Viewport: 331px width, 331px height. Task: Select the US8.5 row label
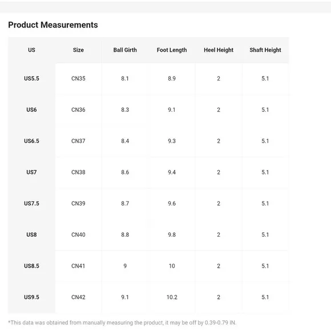[x=31, y=266]
